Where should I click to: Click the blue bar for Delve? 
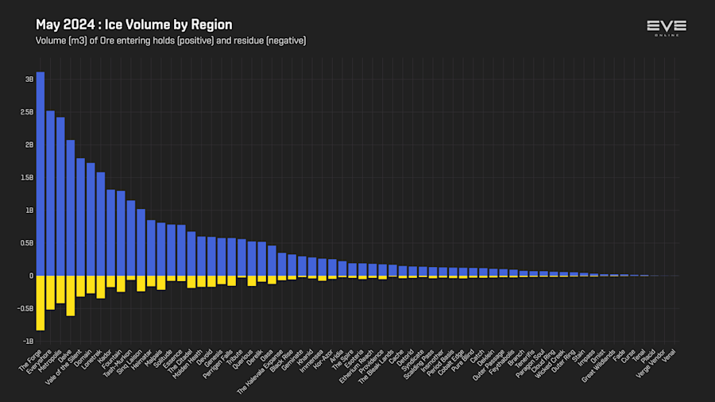point(71,208)
